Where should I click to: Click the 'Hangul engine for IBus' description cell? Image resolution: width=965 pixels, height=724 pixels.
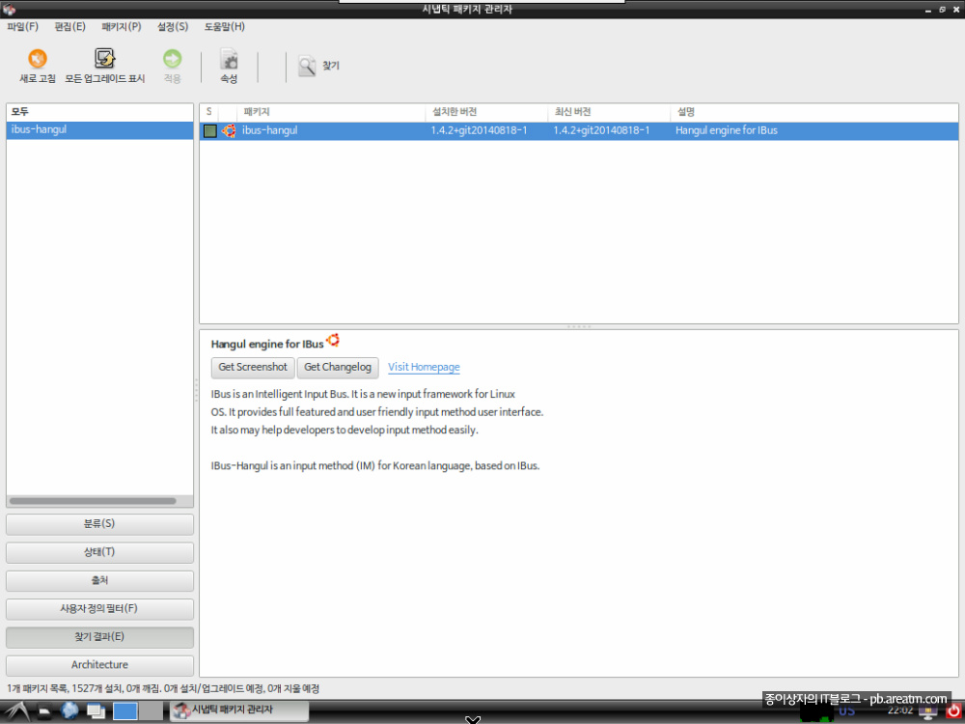coord(727,130)
